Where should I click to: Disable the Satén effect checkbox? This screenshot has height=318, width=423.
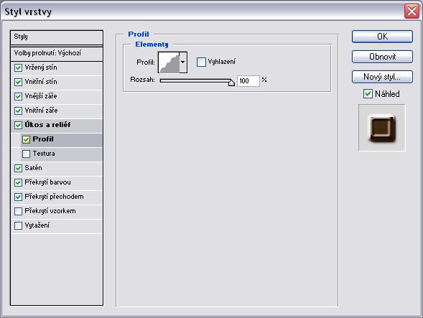point(18,168)
